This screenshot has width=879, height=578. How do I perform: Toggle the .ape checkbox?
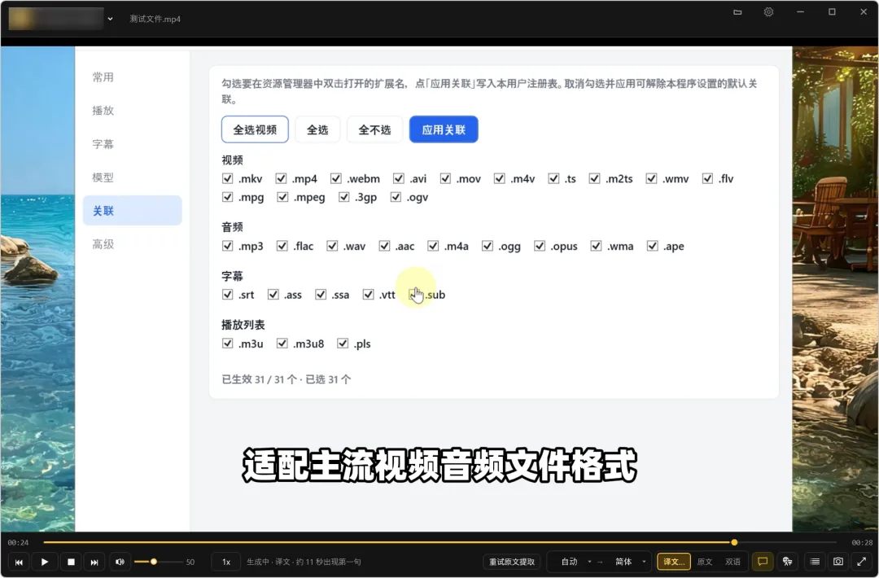[x=652, y=246]
